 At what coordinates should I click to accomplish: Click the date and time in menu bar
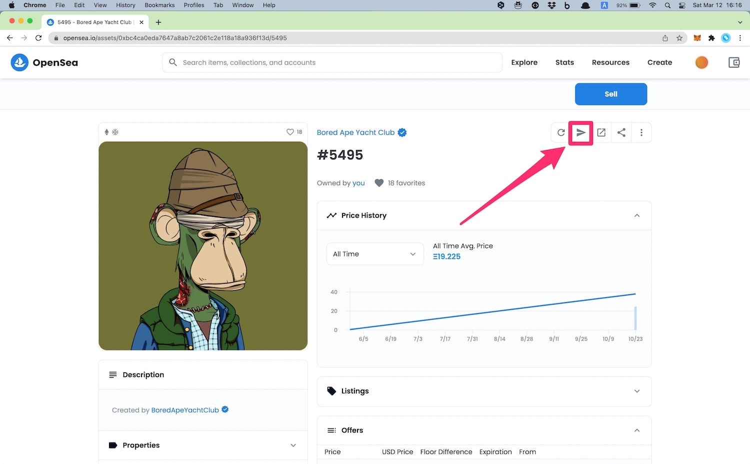[x=717, y=5]
